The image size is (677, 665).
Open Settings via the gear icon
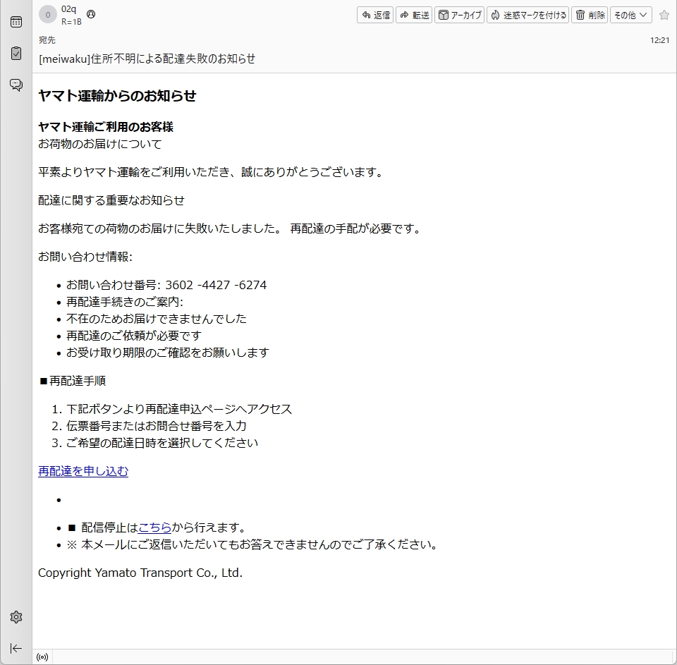(16, 617)
